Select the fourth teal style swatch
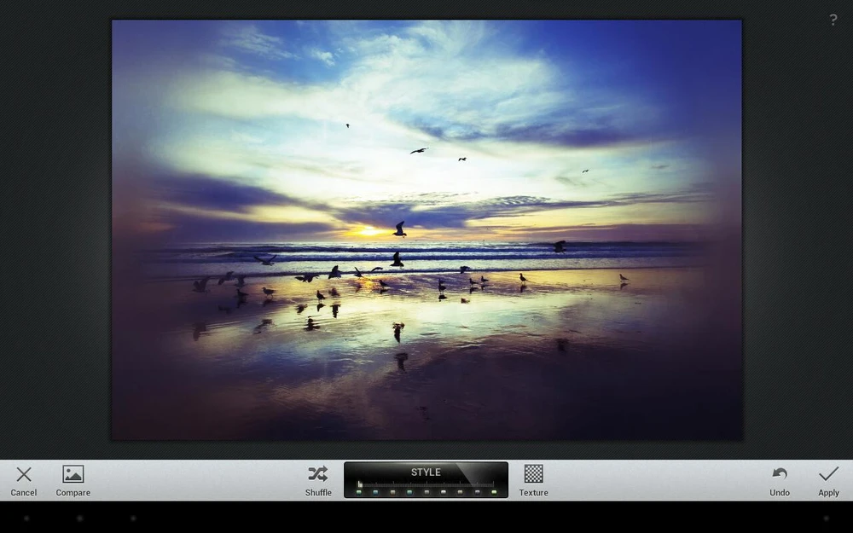This screenshot has width=853, height=533. (x=409, y=492)
